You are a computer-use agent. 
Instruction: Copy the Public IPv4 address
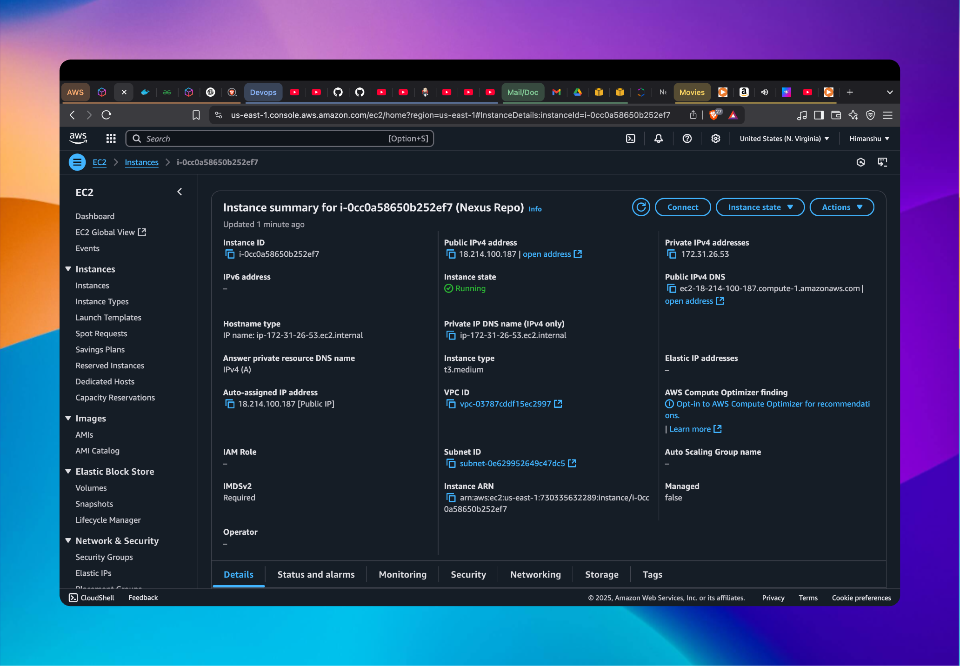pos(451,254)
